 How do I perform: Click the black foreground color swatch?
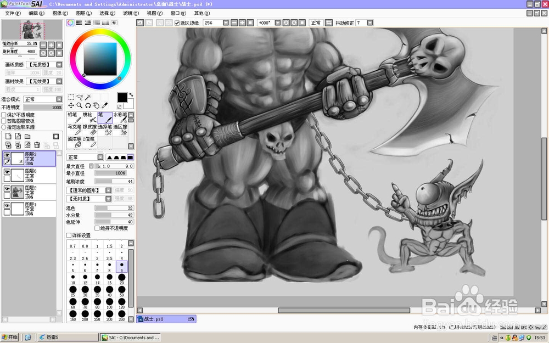[122, 98]
